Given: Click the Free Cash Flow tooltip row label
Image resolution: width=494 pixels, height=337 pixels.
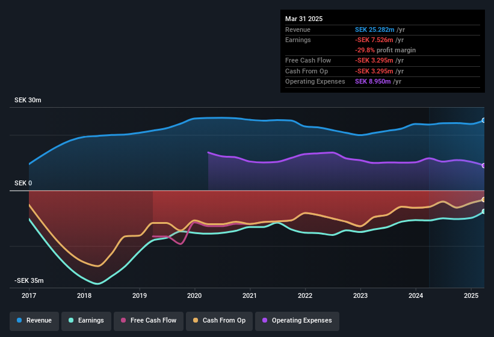Looking at the screenshot, I should [308, 60].
